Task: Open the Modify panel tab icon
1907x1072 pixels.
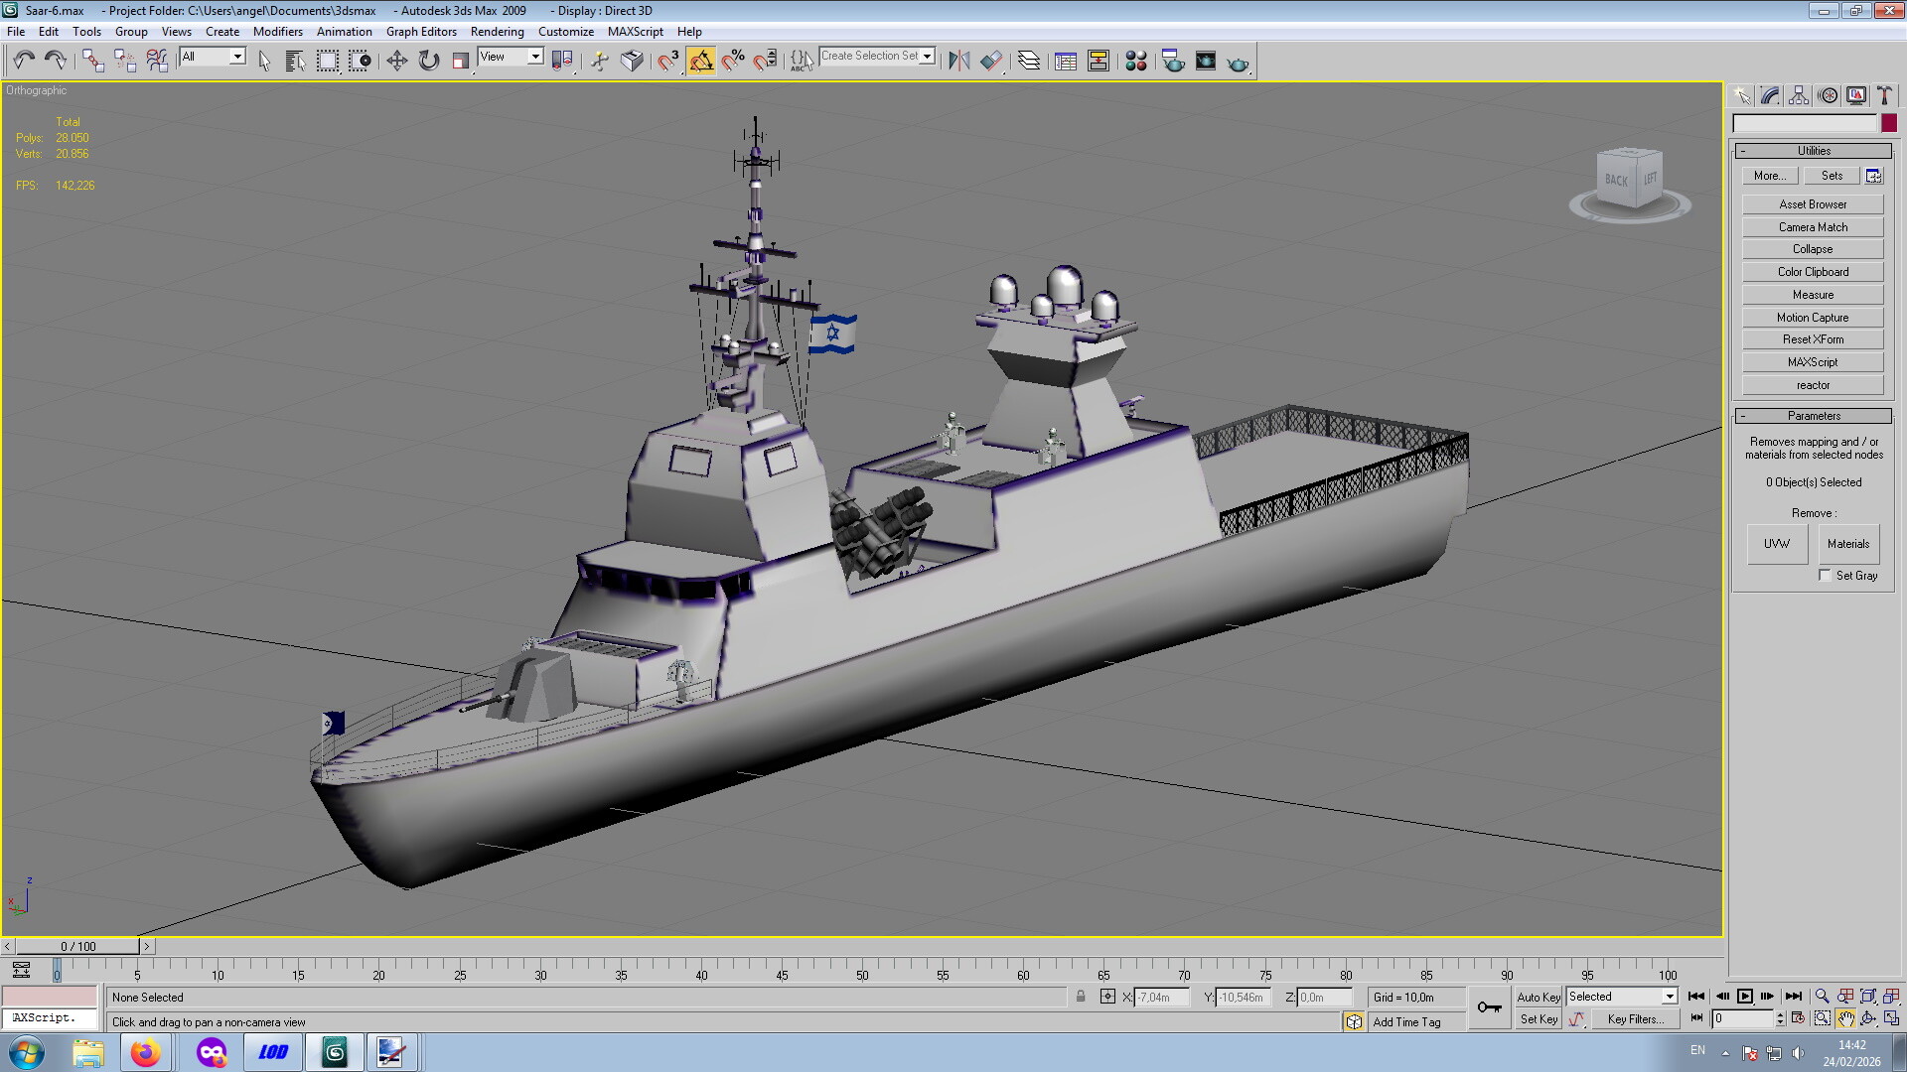Action: coord(1770,95)
